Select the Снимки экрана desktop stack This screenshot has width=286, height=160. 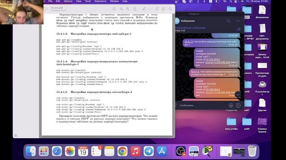tap(262, 125)
